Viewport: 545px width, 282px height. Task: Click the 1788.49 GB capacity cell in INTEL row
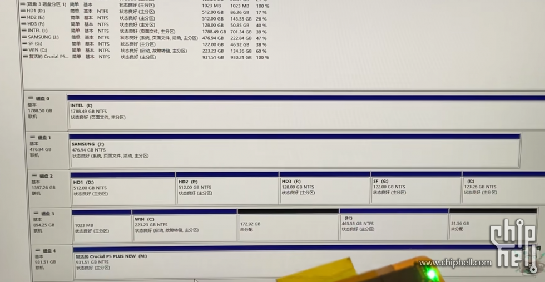click(x=214, y=32)
